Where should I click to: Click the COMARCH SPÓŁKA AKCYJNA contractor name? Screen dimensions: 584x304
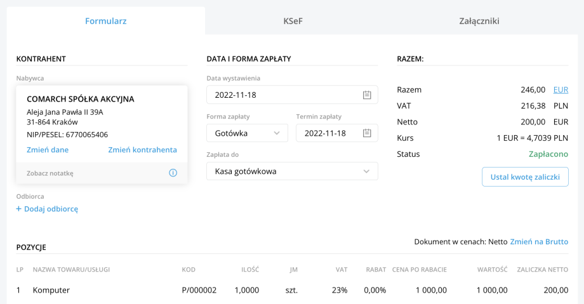point(81,99)
